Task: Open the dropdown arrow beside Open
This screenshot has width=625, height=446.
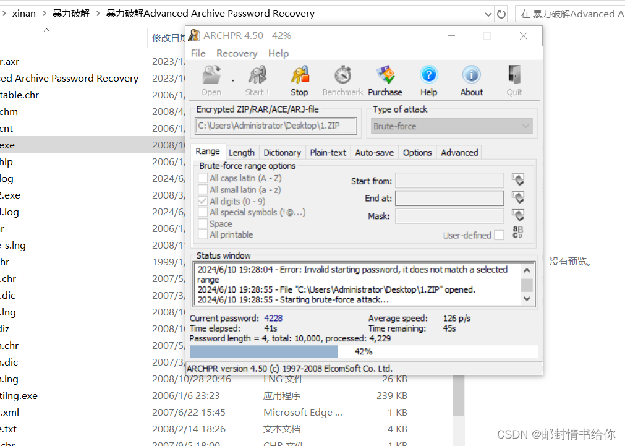Action: coord(233,81)
